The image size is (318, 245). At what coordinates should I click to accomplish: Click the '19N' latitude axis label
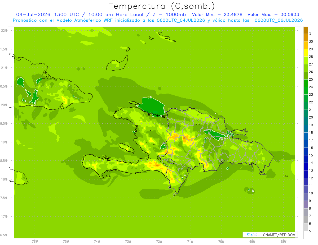coord(4,142)
